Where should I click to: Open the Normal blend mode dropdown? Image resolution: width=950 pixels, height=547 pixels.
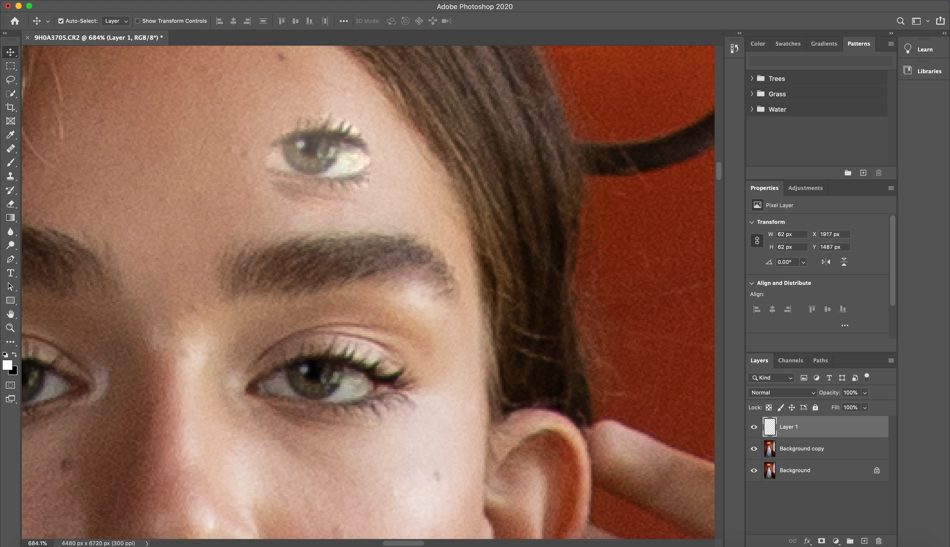[782, 393]
